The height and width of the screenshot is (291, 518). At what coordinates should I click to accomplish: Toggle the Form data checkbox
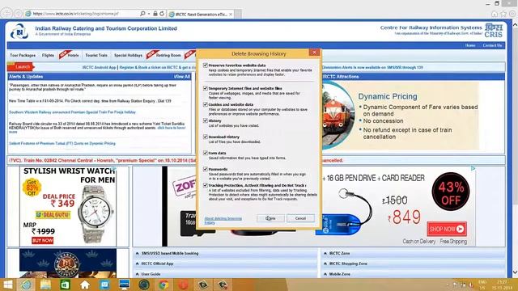(x=206, y=153)
